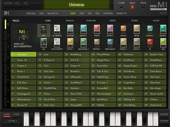Choose the ORGAN card icon
Image resolution: width=170 pixels, height=127 pixels.
click(x=123, y=30)
